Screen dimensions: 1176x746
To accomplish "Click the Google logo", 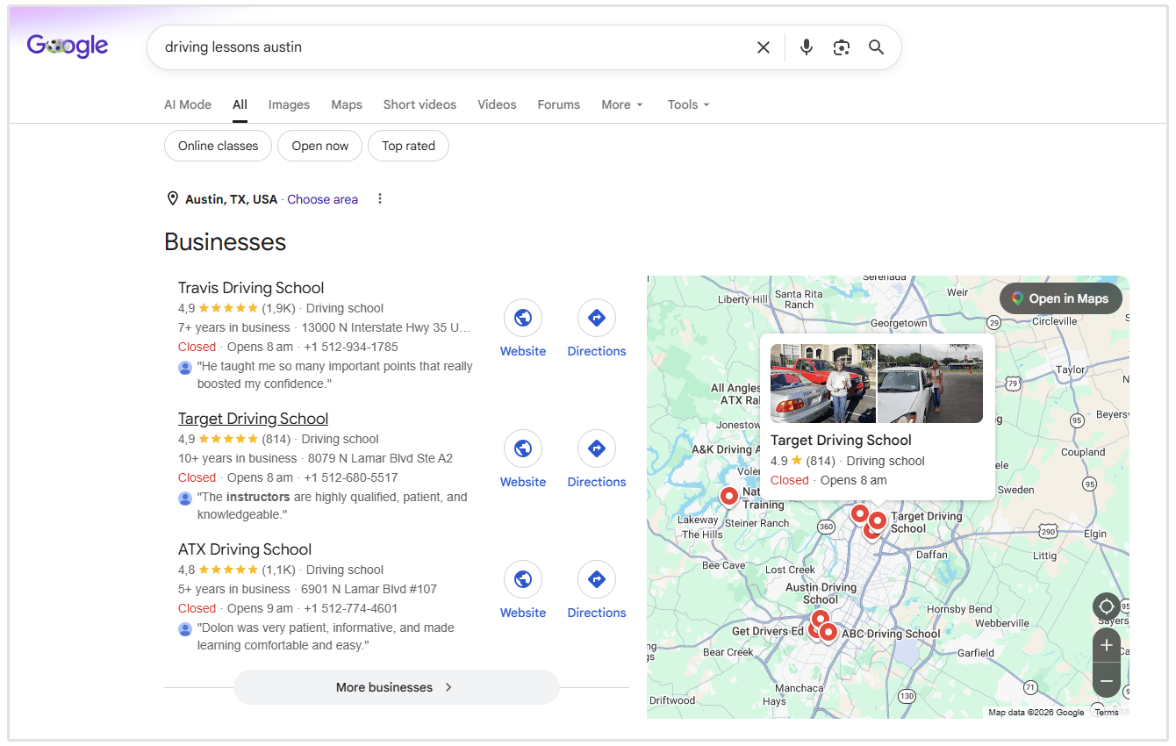I will click(68, 47).
